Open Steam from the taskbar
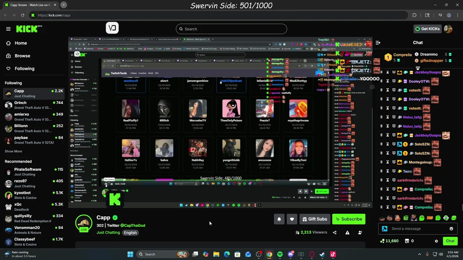Image resolution: width=463 pixels, height=260 pixels. click(322, 254)
